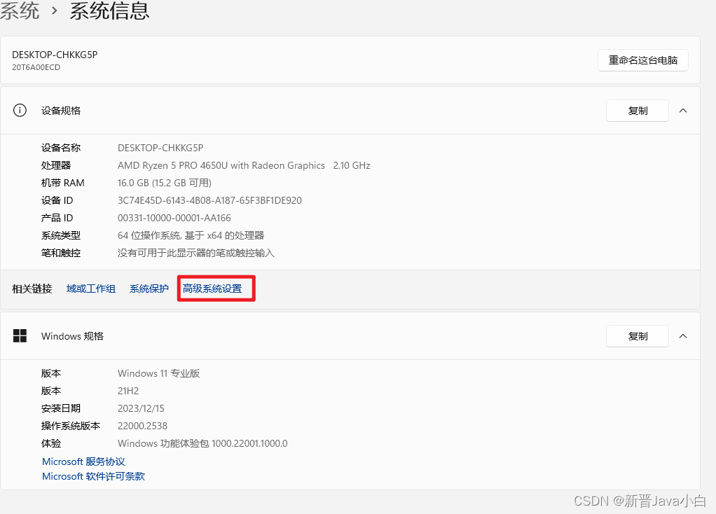Screen dimensions: 716x514
Task: Select the 21H2 version value
Action: pyautogui.click(x=128, y=391)
